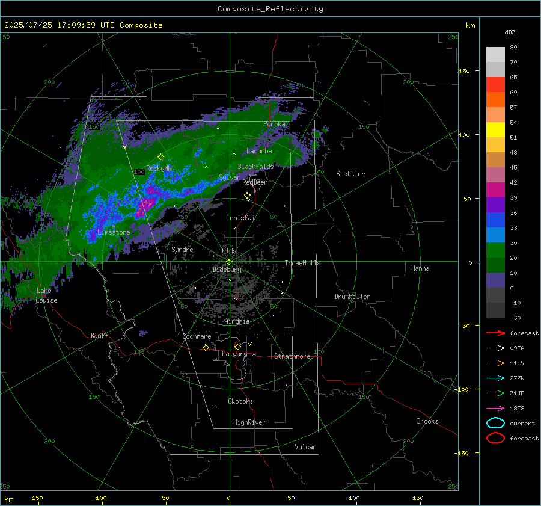Click the 150 tick on right km axis
Viewport: 541px width, 506px height.
click(x=464, y=71)
